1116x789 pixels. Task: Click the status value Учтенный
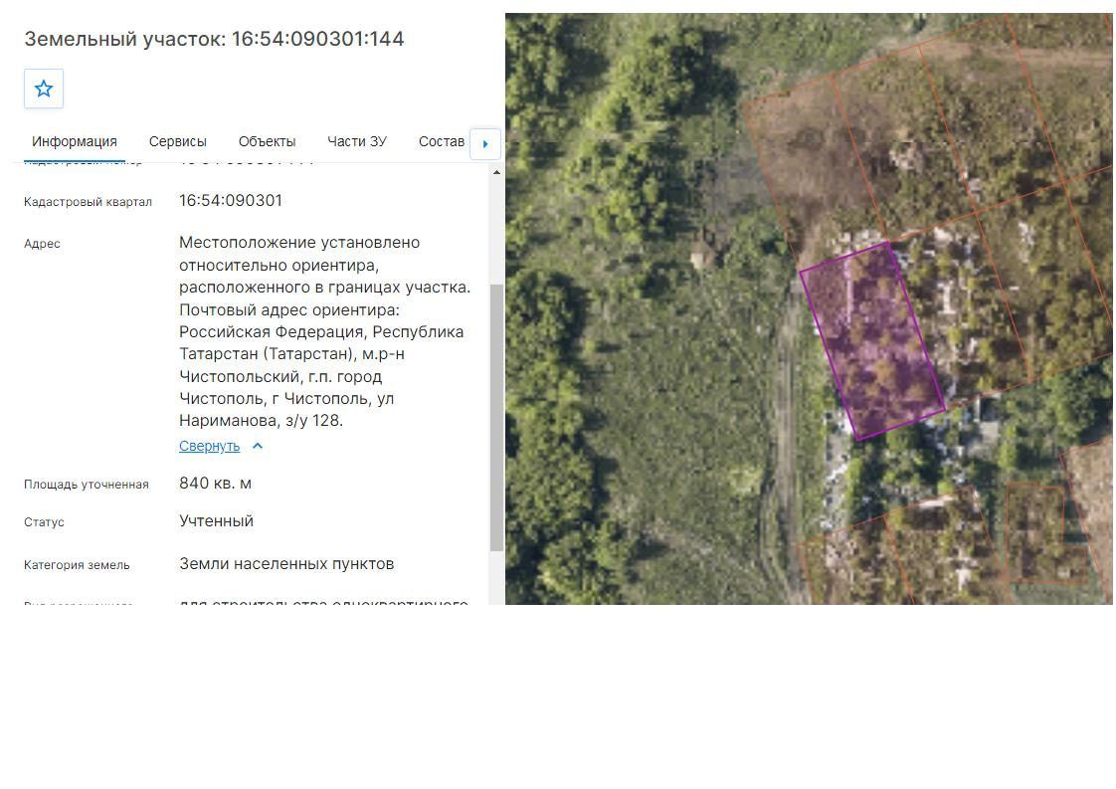coord(217,521)
